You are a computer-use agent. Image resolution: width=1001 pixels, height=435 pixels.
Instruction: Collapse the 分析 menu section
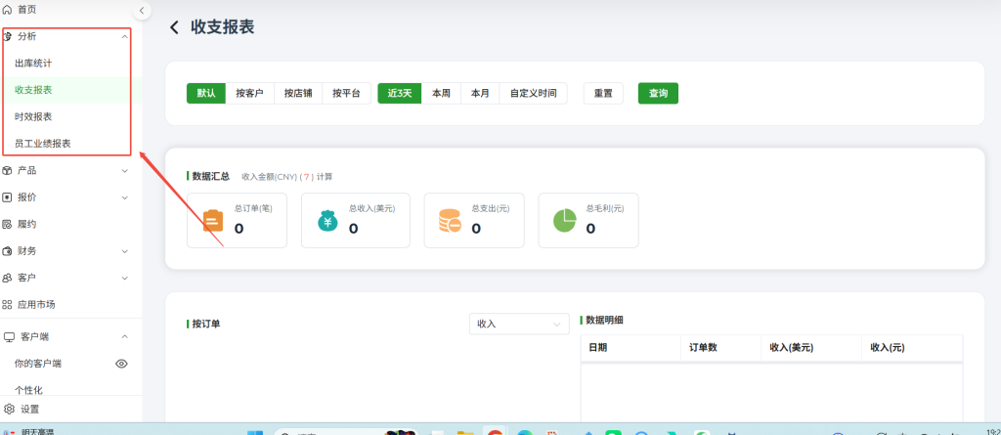124,36
